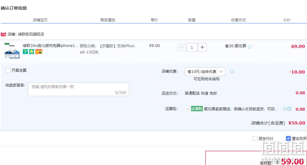Click the 可在购物车换购 note
This screenshot has height=165, width=307.
[207, 79]
